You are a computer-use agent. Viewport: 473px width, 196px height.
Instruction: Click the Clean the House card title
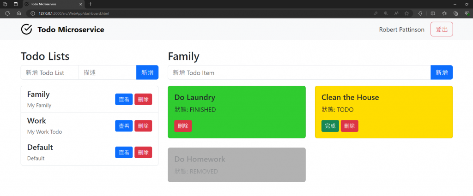tap(350, 98)
